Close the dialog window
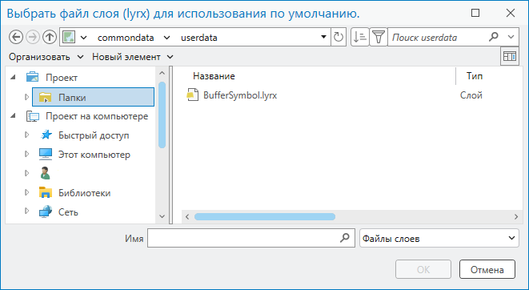The height and width of the screenshot is (290, 529). pyautogui.click(x=511, y=13)
